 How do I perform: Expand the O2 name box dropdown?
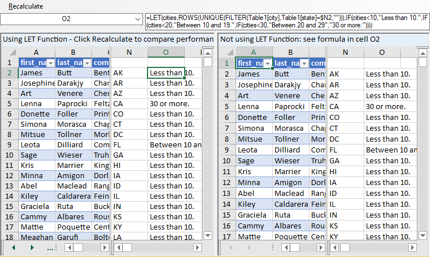point(136,19)
